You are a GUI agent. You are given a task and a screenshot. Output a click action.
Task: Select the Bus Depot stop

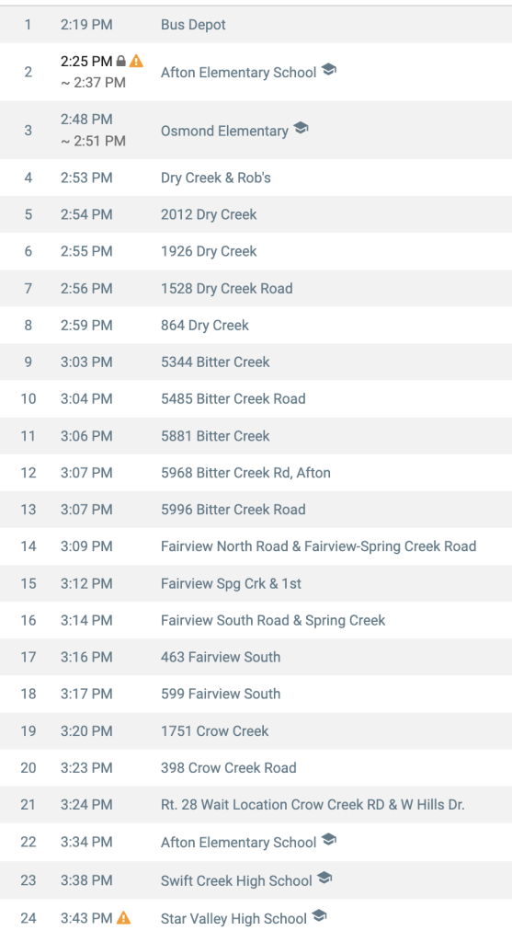(256, 25)
